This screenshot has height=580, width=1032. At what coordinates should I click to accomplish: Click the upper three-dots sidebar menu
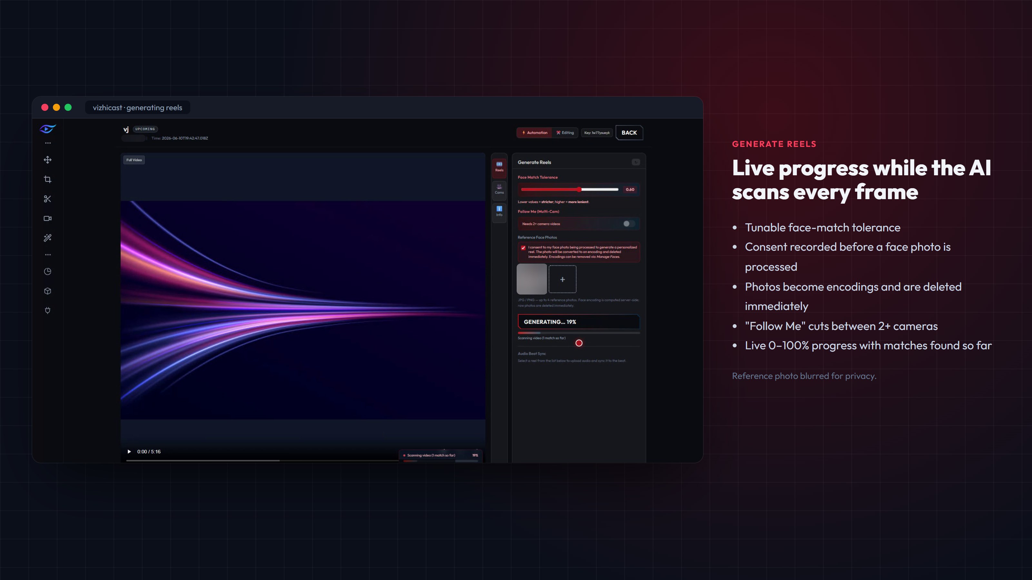(48, 143)
